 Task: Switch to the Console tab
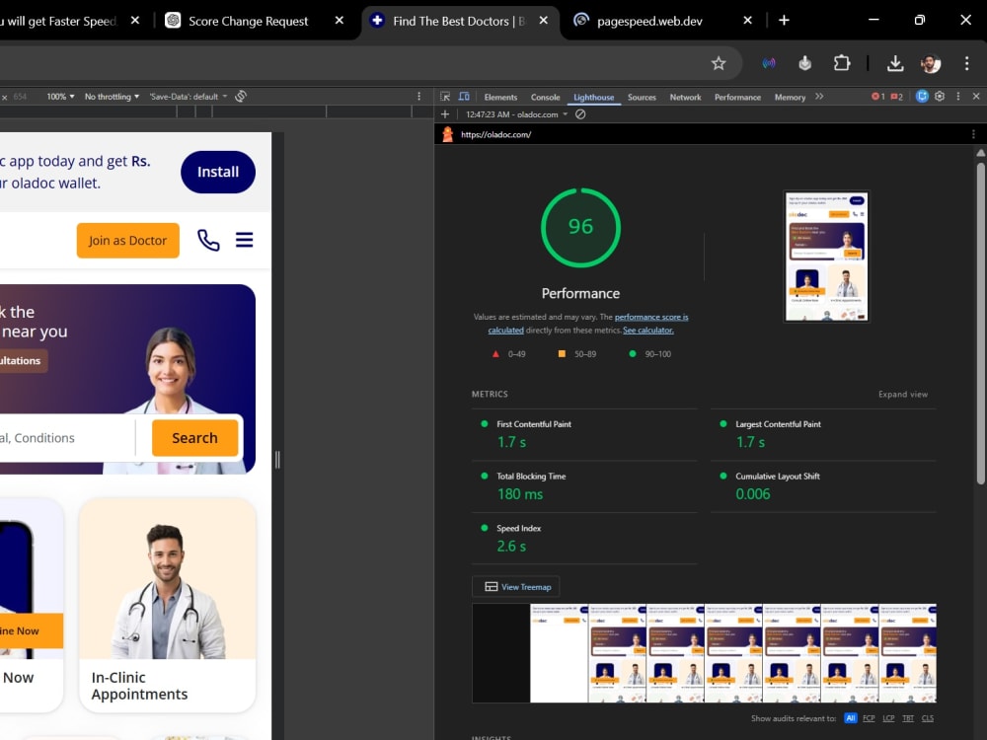tap(545, 97)
